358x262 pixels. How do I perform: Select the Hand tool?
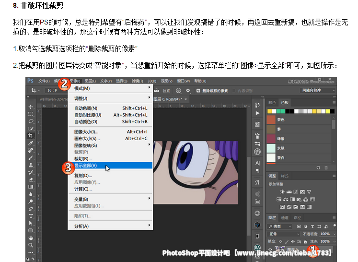pos(31,238)
